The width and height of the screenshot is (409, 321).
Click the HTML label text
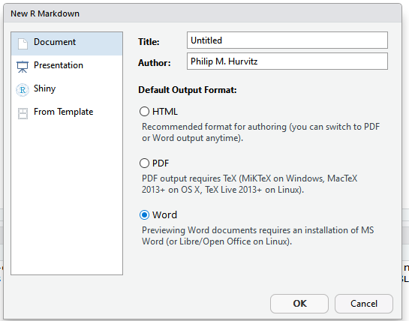[165, 112]
